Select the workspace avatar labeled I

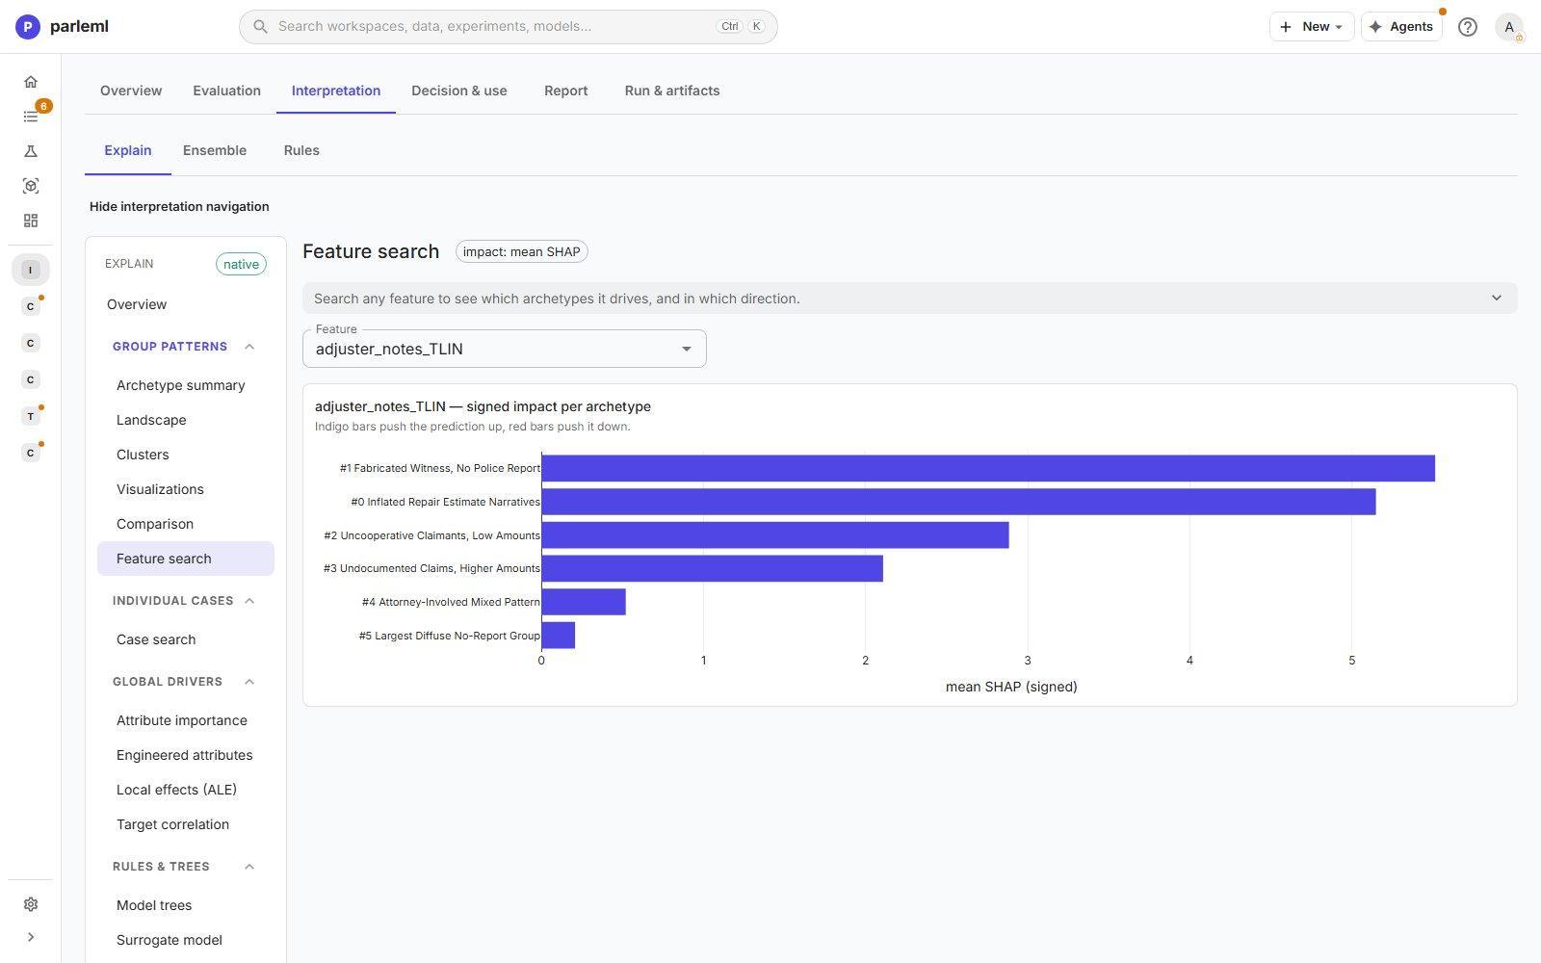coord(31,270)
